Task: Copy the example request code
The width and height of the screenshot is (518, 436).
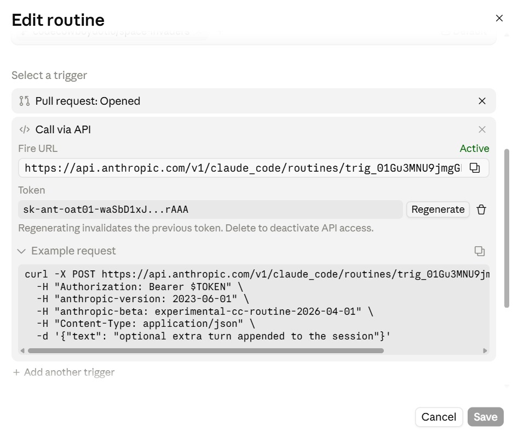Action: coord(479,251)
